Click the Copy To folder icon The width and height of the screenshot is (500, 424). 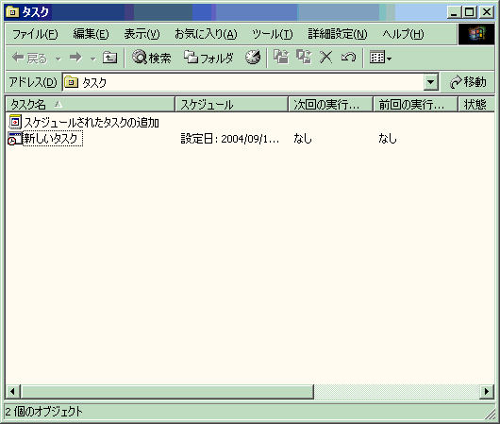click(303, 58)
